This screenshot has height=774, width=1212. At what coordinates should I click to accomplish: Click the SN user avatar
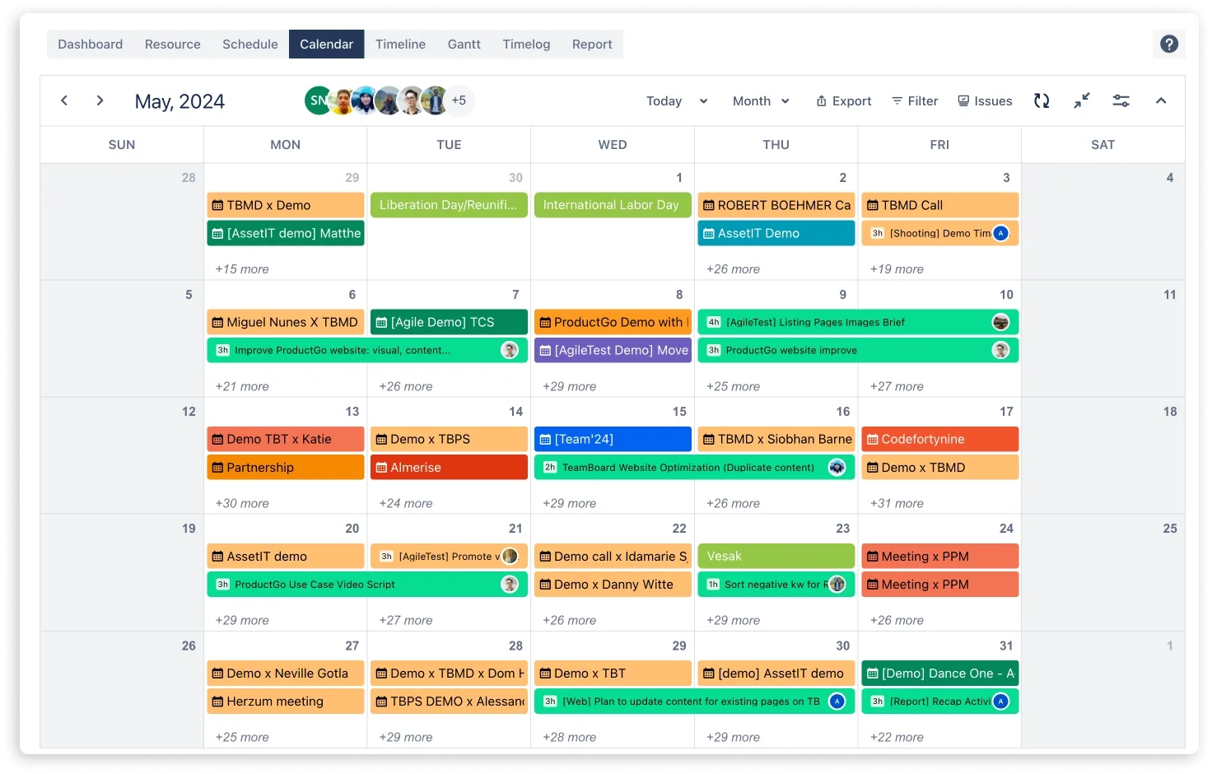point(318,100)
